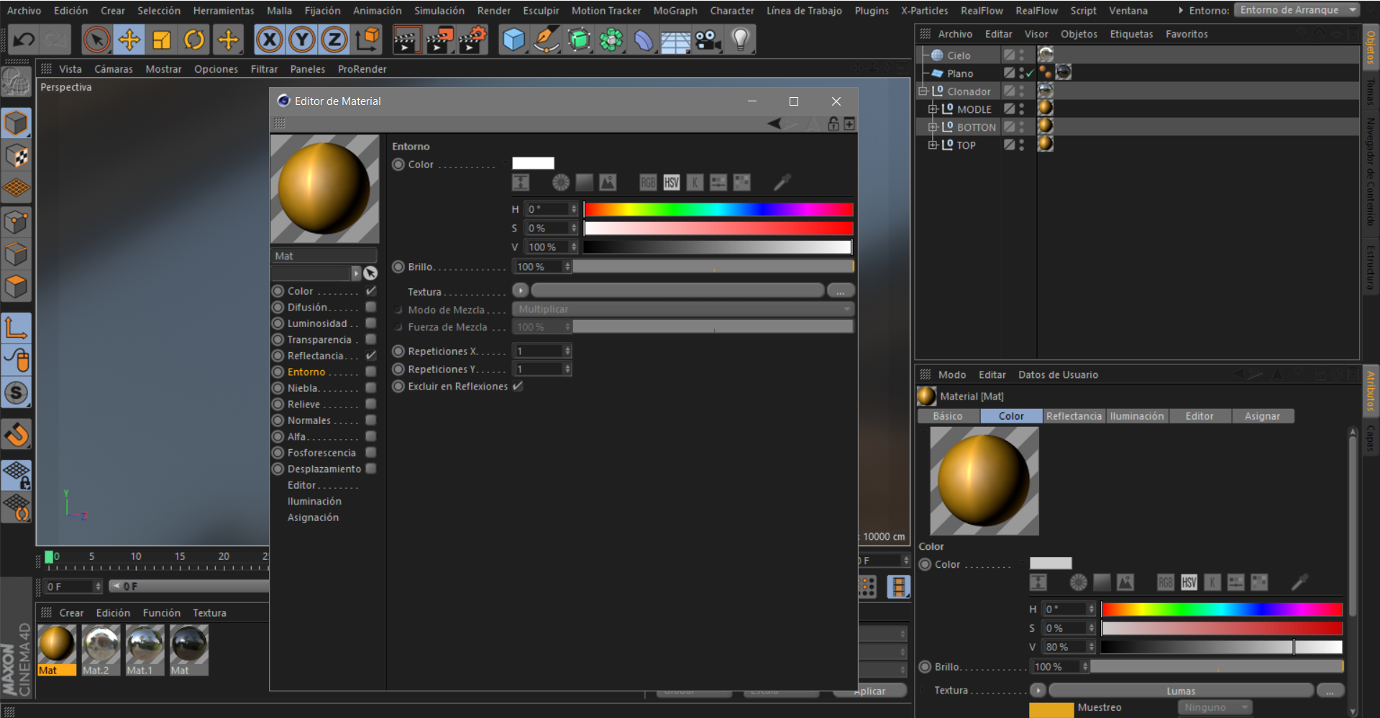Click the Undo arrow icon
Viewport: 1380px width, 718px height.
point(24,40)
